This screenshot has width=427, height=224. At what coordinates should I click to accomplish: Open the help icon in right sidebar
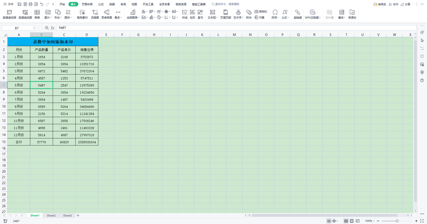[422, 80]
